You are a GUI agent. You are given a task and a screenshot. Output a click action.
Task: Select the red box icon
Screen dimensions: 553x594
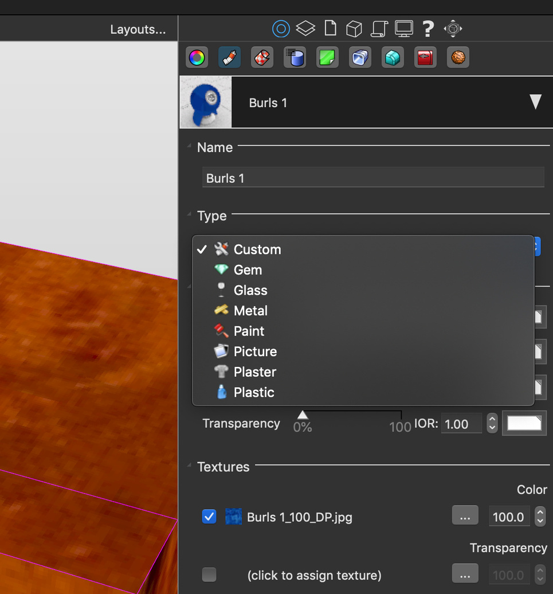click(425, 57)
